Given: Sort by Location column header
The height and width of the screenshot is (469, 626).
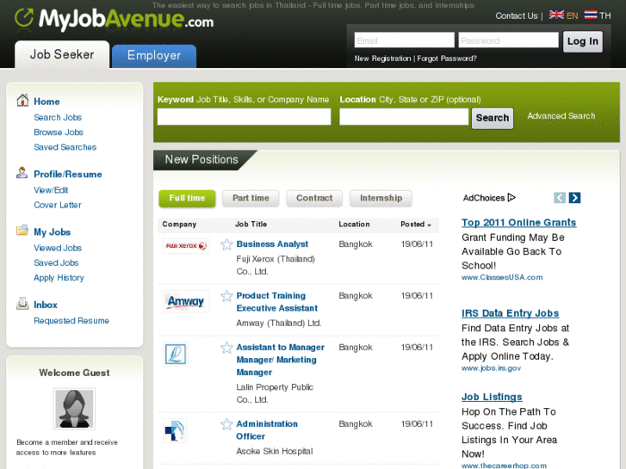Looking at the screenshot, I should pos(354,225).
